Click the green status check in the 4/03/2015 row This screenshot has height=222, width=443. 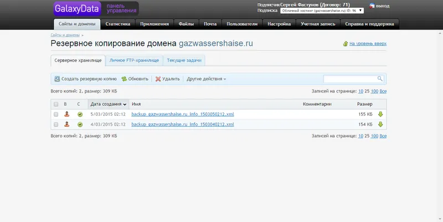[x=80, y=125]
